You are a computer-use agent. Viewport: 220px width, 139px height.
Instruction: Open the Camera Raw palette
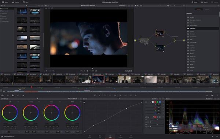click(3, 95)
